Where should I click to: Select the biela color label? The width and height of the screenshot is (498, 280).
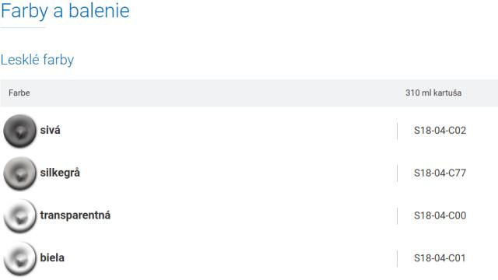[x=52, y=257]
